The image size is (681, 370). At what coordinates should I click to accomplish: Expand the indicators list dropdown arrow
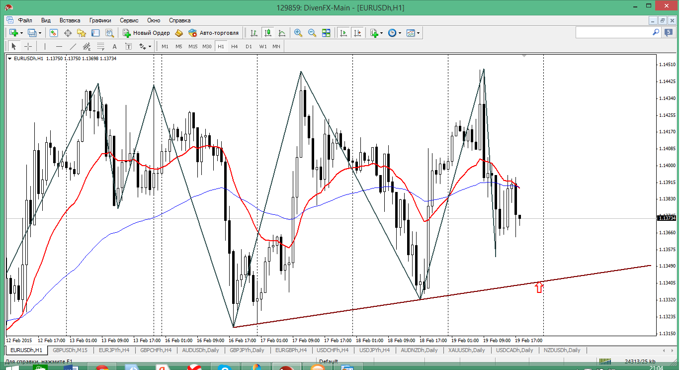pyautogui.click(x=381, y=33)
